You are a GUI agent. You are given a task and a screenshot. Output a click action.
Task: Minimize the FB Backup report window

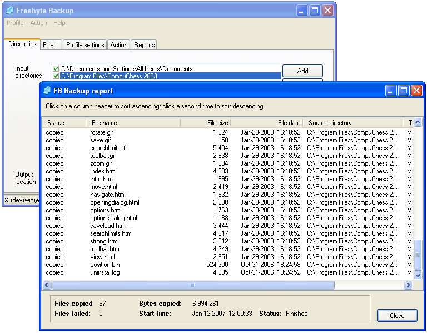coord(391,91)
